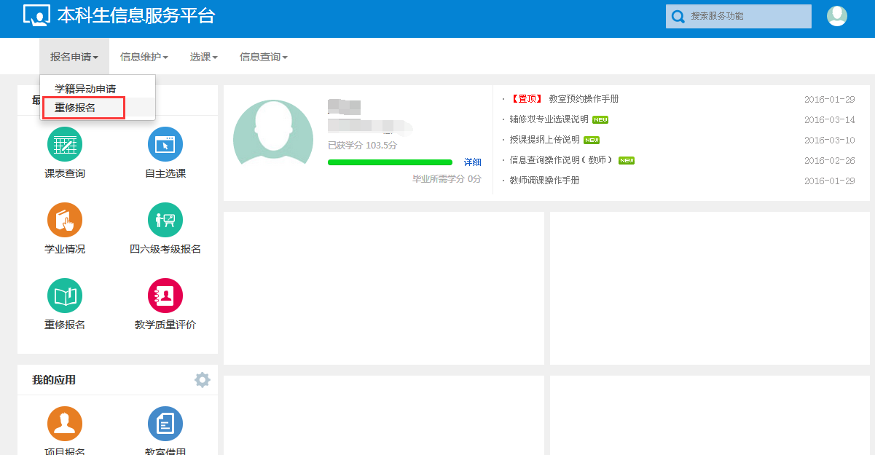The height and width of the screenshot is (455, 875).
Task: Click the 教学质量评价 evaluation icon
Action: 165,296
